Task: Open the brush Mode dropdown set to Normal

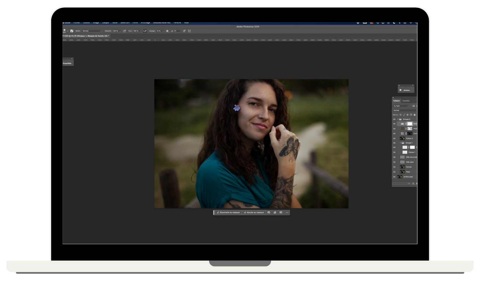Action: pyautogui.click(x=92, y=31)
